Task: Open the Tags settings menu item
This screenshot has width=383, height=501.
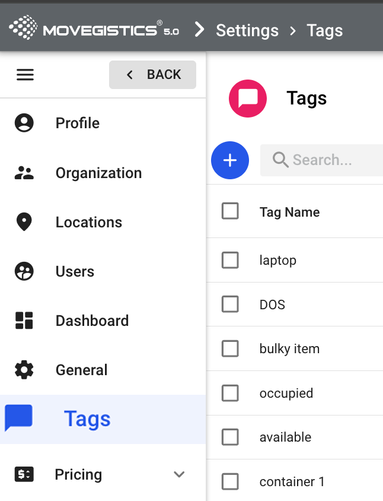Action: [87, 419]
